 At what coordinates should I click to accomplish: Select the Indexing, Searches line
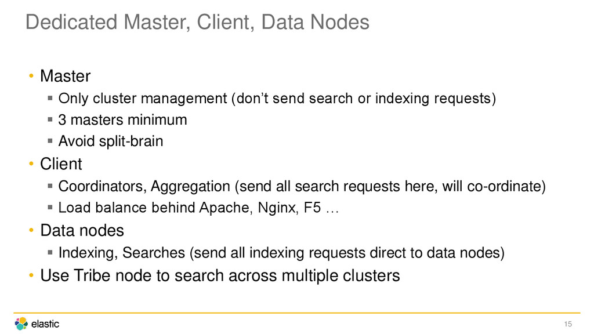(281, 253)
